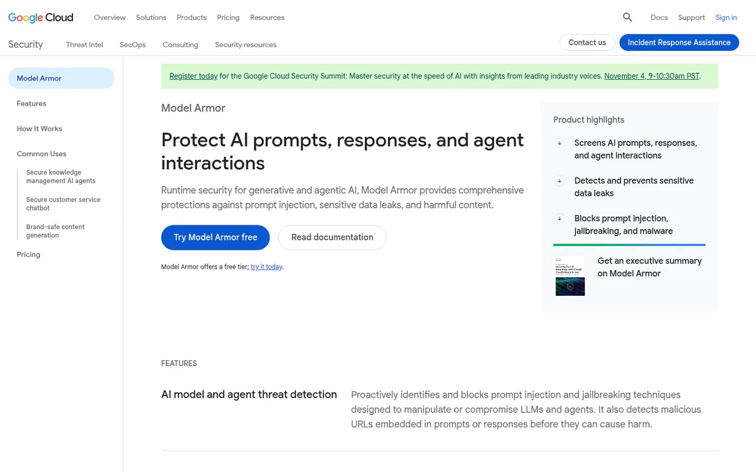Click Incident Response Assistance button
The image size is (756, 472).
(679, 42)
